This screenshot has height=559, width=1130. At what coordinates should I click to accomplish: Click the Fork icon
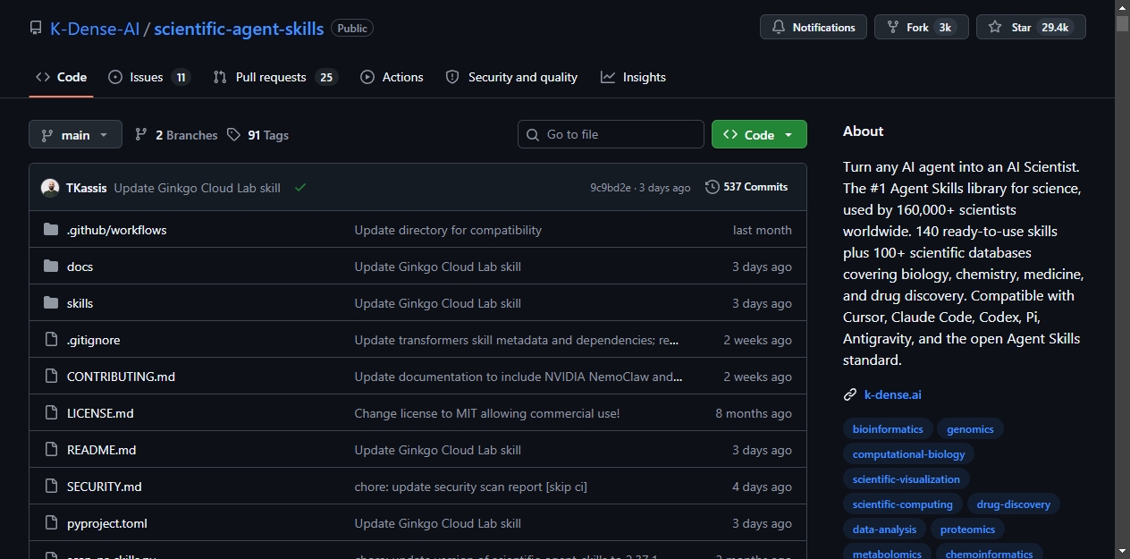[892, 28]
